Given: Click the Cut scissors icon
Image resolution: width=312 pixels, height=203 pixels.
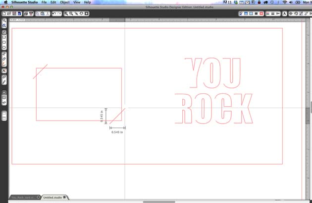Looking at the screenshot, I should click(48, 13).
